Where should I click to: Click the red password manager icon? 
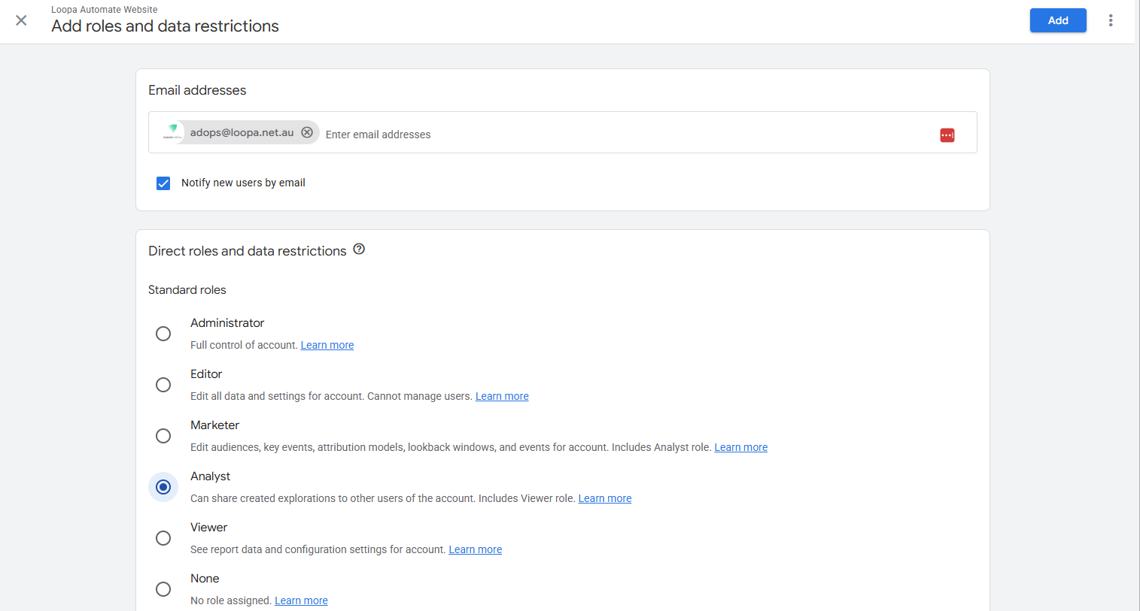[x=947, y=135]
